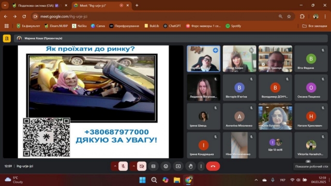Select Марина Хоша video tile

203,58
